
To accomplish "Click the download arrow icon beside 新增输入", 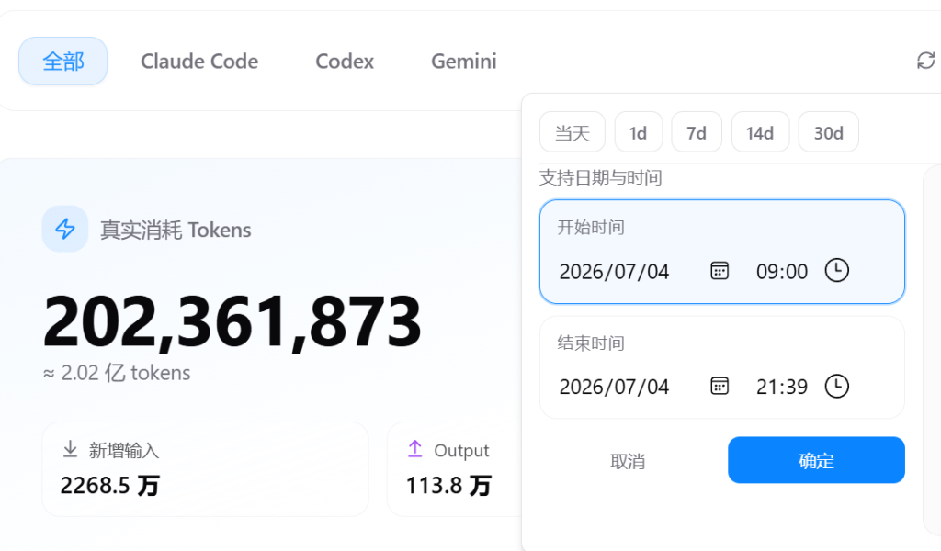I will (x=70, y=449).
